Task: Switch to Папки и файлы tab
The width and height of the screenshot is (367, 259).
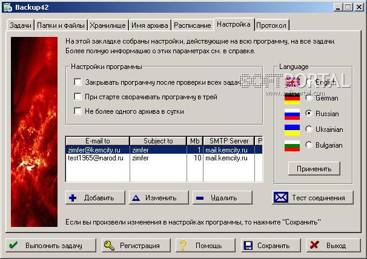Action: point(61,25)
